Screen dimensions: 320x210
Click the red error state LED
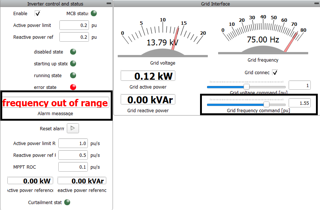pyautogui.click(x=73, y=87)
